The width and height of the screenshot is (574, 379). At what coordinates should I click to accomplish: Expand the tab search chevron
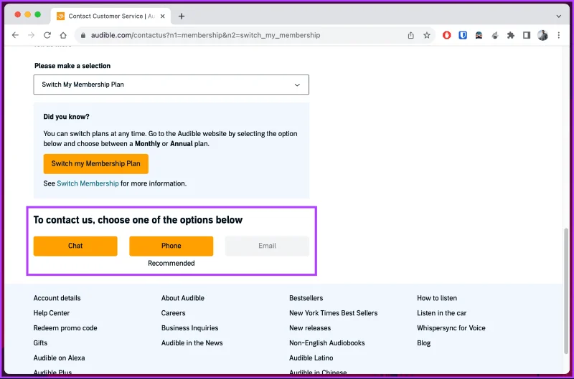point(559,16)
